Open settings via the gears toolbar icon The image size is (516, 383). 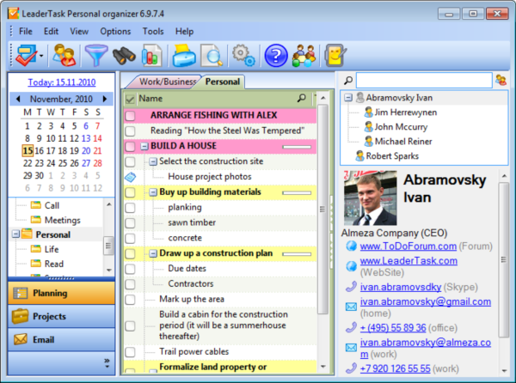(244, 56)
